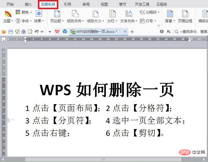The width and height of the screenshot is (208, 162).
Task: Click the 行号 line numbers icon
Action: (142, 21)
